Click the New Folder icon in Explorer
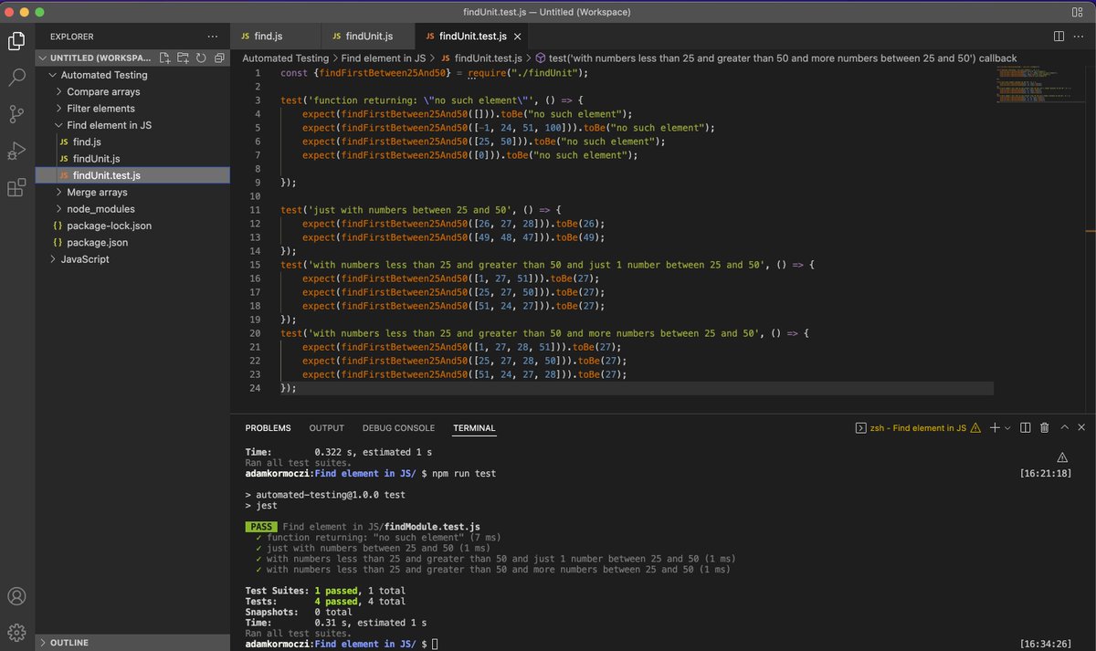1096x651 pixels. (x=183, y=58)
